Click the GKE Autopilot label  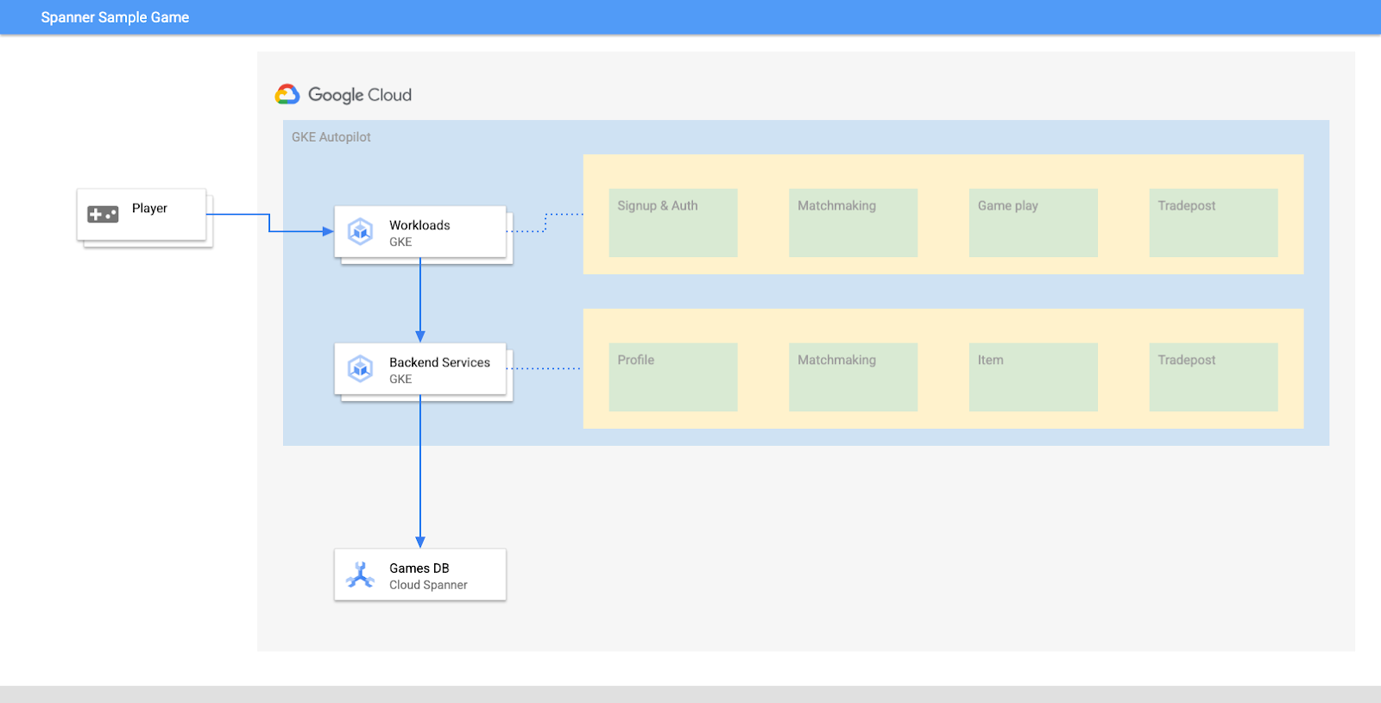tap(331, 137)
